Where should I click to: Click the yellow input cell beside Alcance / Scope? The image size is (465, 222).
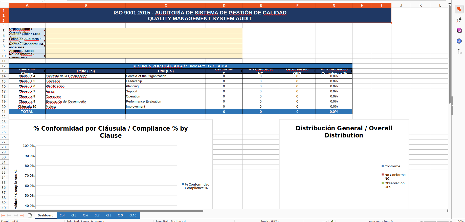[144, 51]
